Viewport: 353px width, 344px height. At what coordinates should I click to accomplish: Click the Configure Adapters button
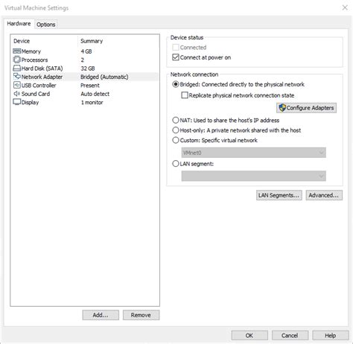coord(306,108)
